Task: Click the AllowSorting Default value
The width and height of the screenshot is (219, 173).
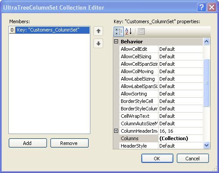Action: coord(180,94)
